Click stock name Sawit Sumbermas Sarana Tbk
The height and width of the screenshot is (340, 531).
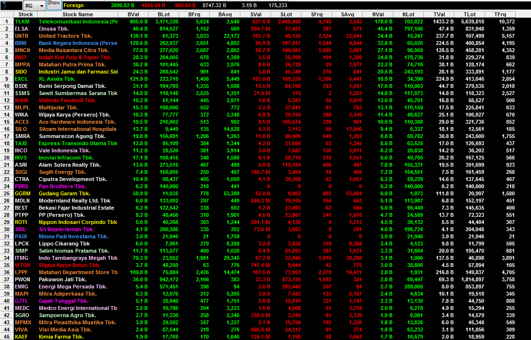pyautogui.click(x=78, y=93)
